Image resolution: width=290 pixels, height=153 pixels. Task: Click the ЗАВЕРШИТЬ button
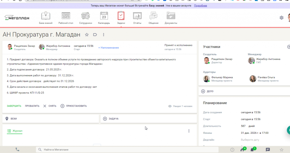pos(14,106)
